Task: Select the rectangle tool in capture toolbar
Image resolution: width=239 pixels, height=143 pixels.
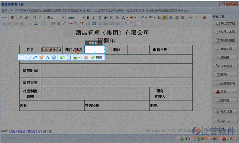Action: pos(22,58)
